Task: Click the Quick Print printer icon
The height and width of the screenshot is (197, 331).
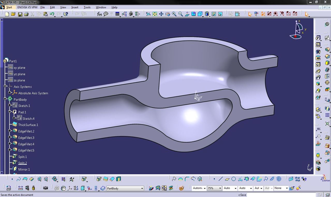Action: tap(26, 14)
